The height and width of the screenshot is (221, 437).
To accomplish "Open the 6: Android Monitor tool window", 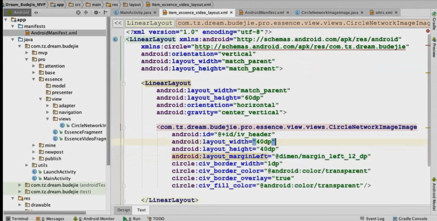I will pos(94,219).
